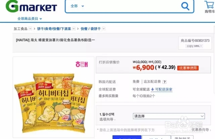This screenshot has height=139, width=215.
Task: Click the airplane icon for deliverable countries
Action: point(153,89)
